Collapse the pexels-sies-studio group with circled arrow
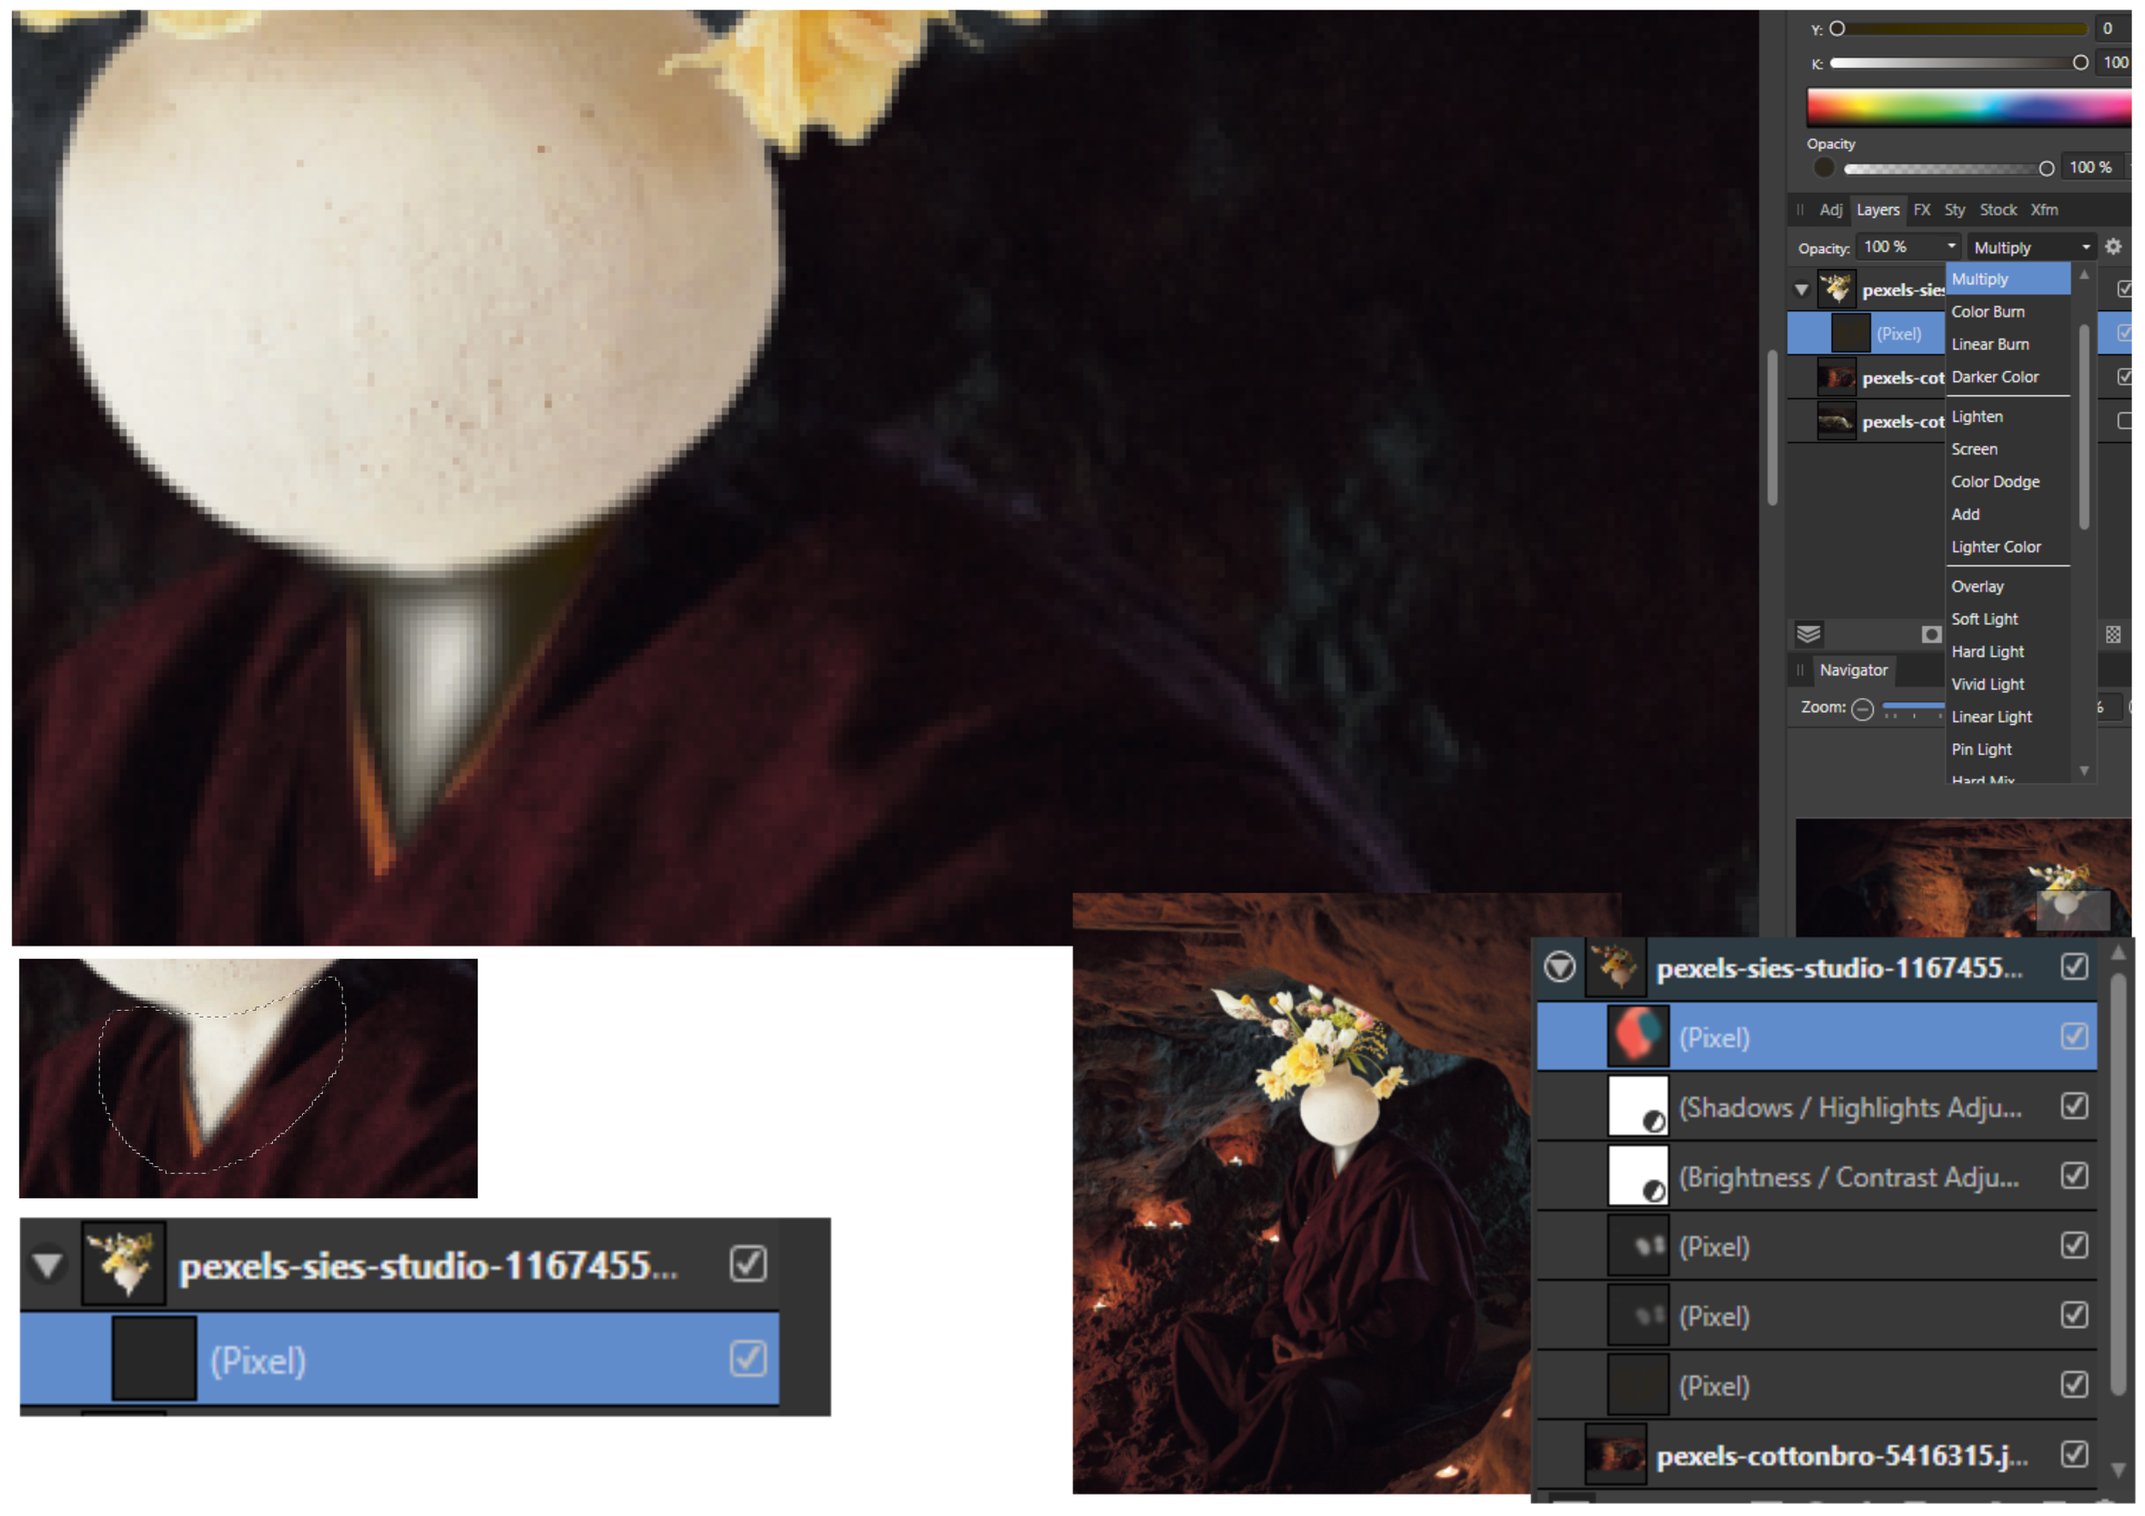Viewport: 2145px width, 1516px height. click(1559, 967)
